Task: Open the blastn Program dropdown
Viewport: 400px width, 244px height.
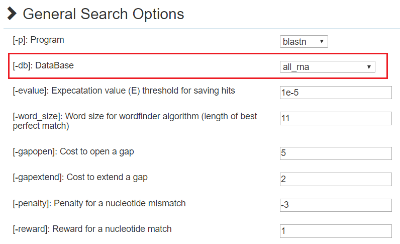Action: (x=304, y=41)
